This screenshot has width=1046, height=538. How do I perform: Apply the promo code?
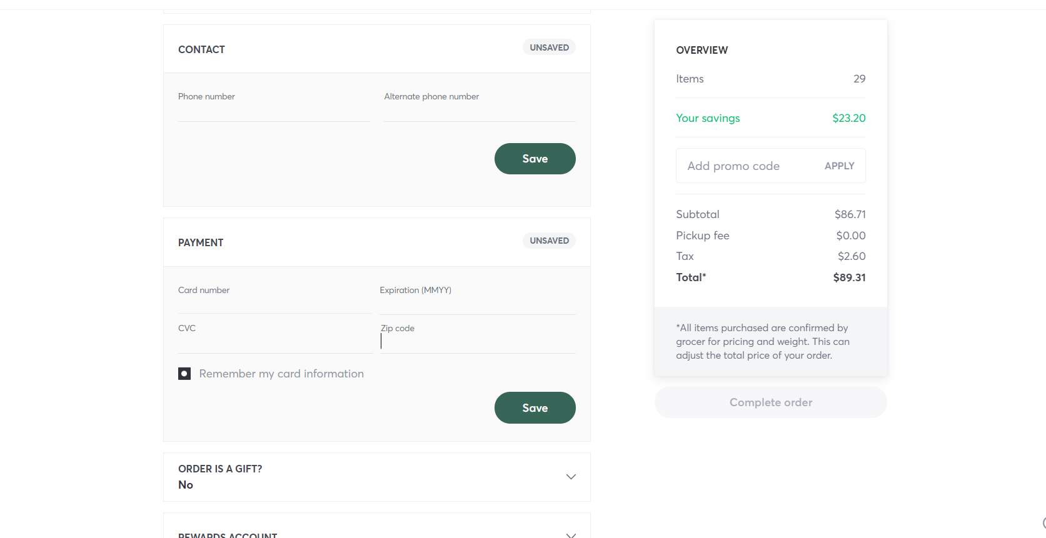(839, 166)
